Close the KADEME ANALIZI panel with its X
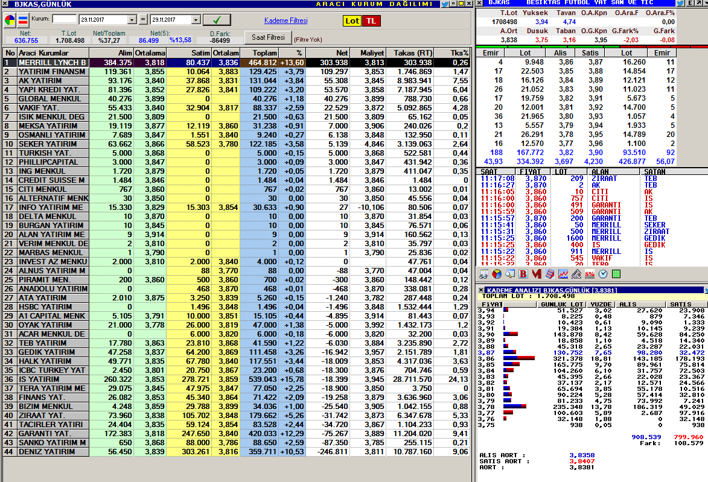This screenshot has height=482, width=708. [x=481, y=290]
